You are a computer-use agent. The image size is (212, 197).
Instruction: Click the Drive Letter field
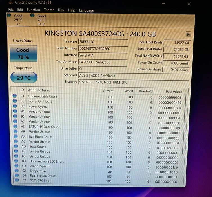pyautogui.click(x=102, y=69)
